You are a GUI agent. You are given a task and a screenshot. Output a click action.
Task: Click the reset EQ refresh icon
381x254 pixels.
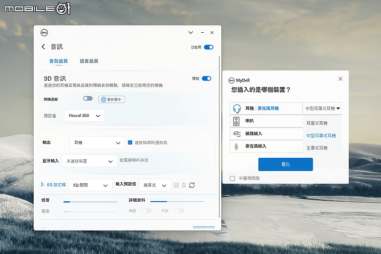192,185
